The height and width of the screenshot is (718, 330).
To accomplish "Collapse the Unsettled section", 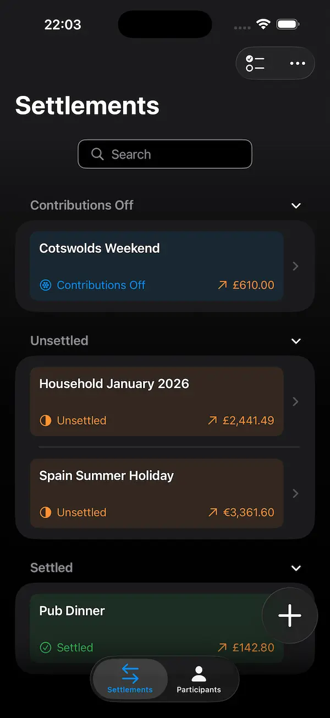I will (x=296, y=341).
